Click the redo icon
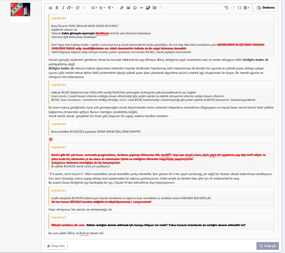The width and height of the screenshot is (285, 253). (233, 8)
